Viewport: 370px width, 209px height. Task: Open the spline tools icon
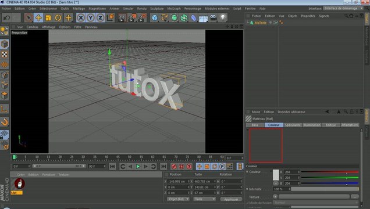point(164,18)
